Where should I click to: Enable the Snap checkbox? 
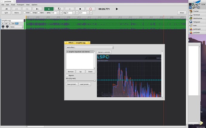31,13
